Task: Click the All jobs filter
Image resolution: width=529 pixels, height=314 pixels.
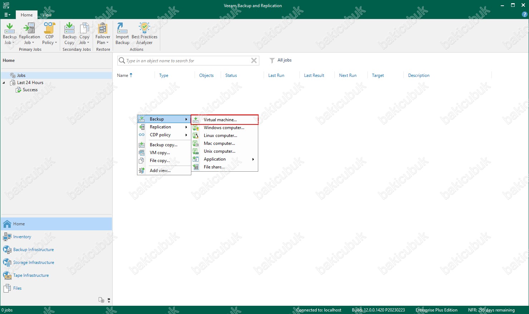Action: coord(280,60)
